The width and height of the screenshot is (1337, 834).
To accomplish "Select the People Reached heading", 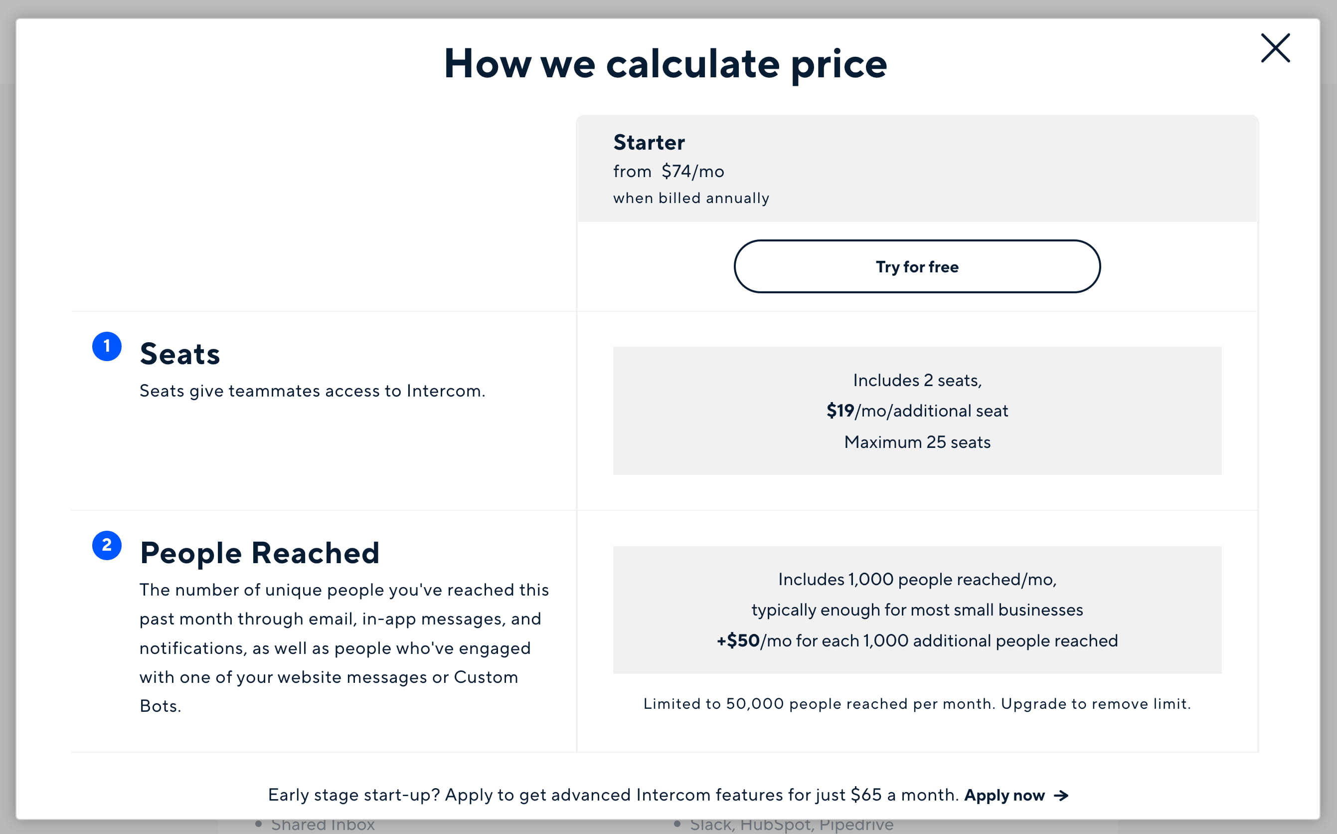I will coord(260,553).
